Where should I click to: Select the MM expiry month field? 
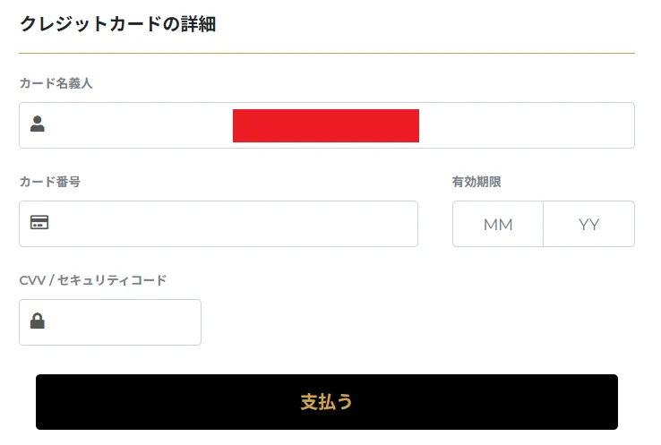pos(498,225)
